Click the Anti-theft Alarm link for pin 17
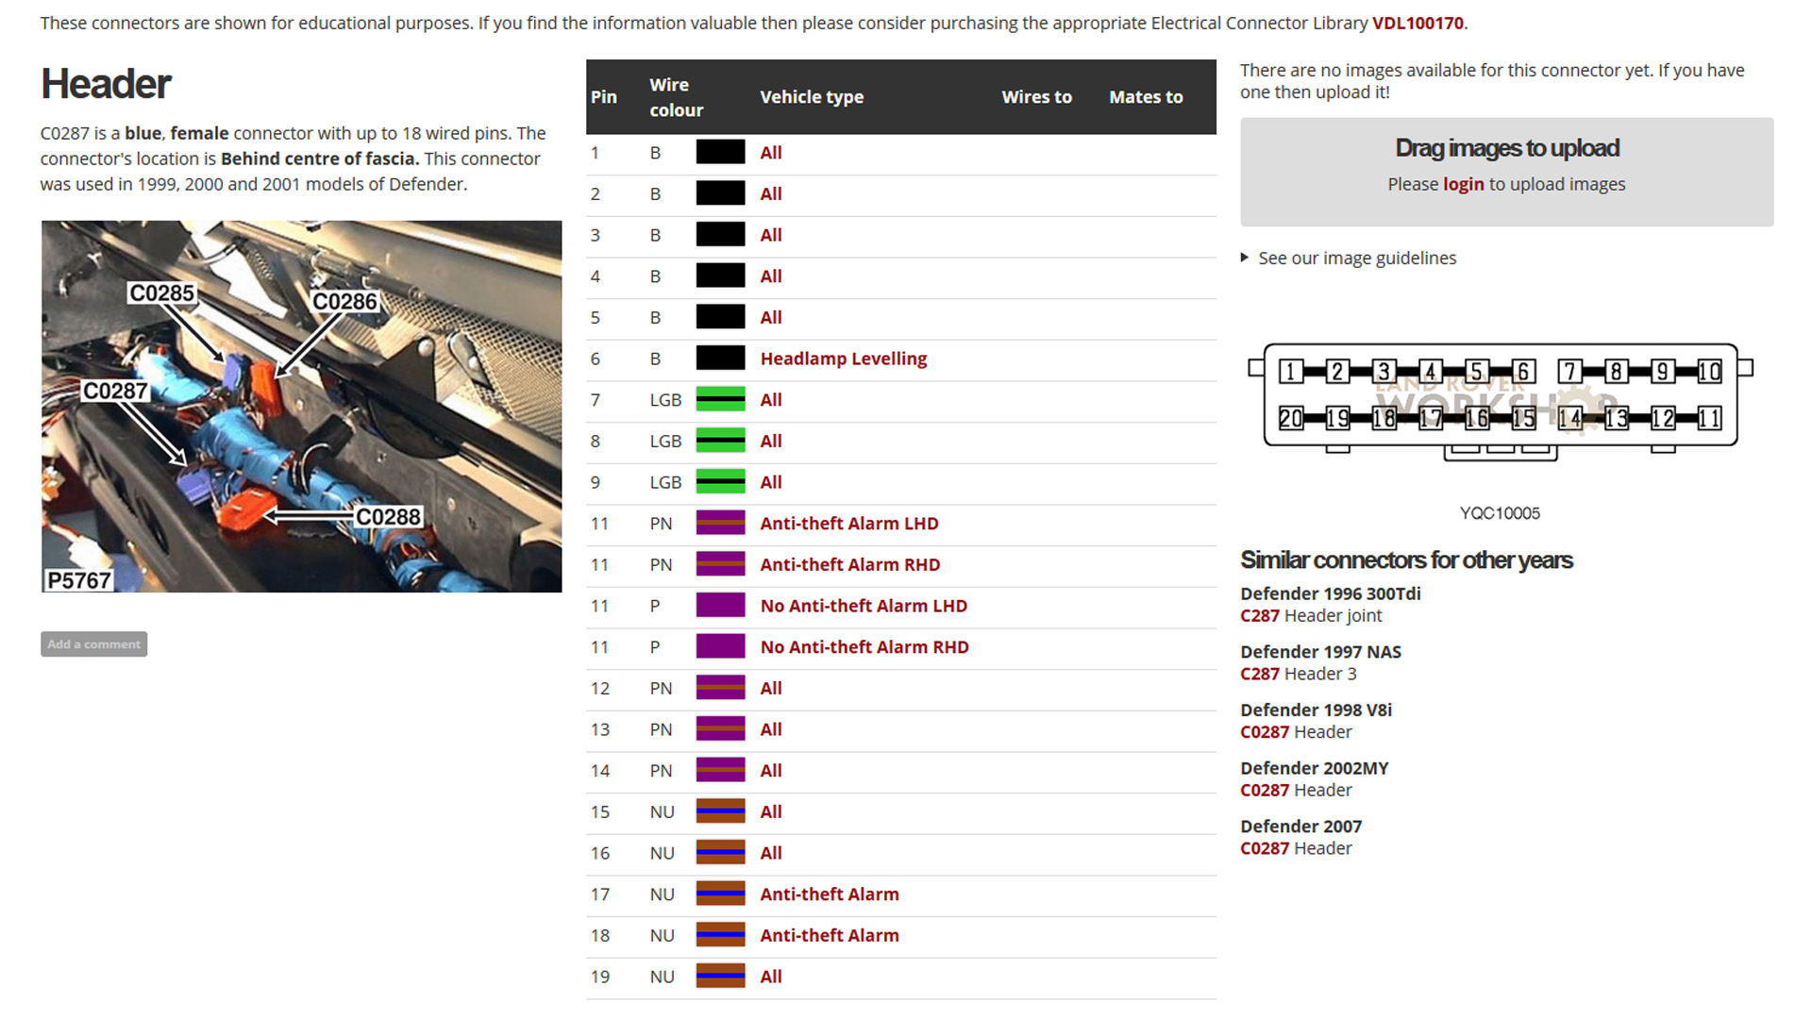 [829, 894]
